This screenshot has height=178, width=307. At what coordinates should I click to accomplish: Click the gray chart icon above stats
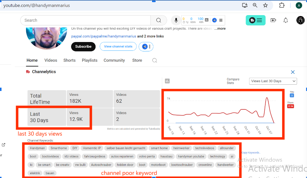167,81
